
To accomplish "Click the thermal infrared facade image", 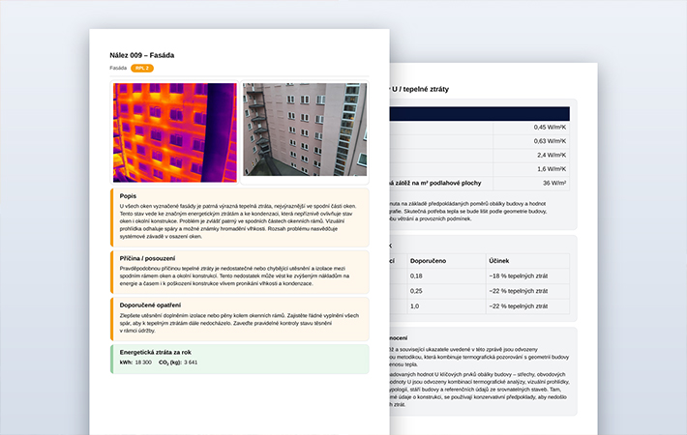I will [175, 132].
